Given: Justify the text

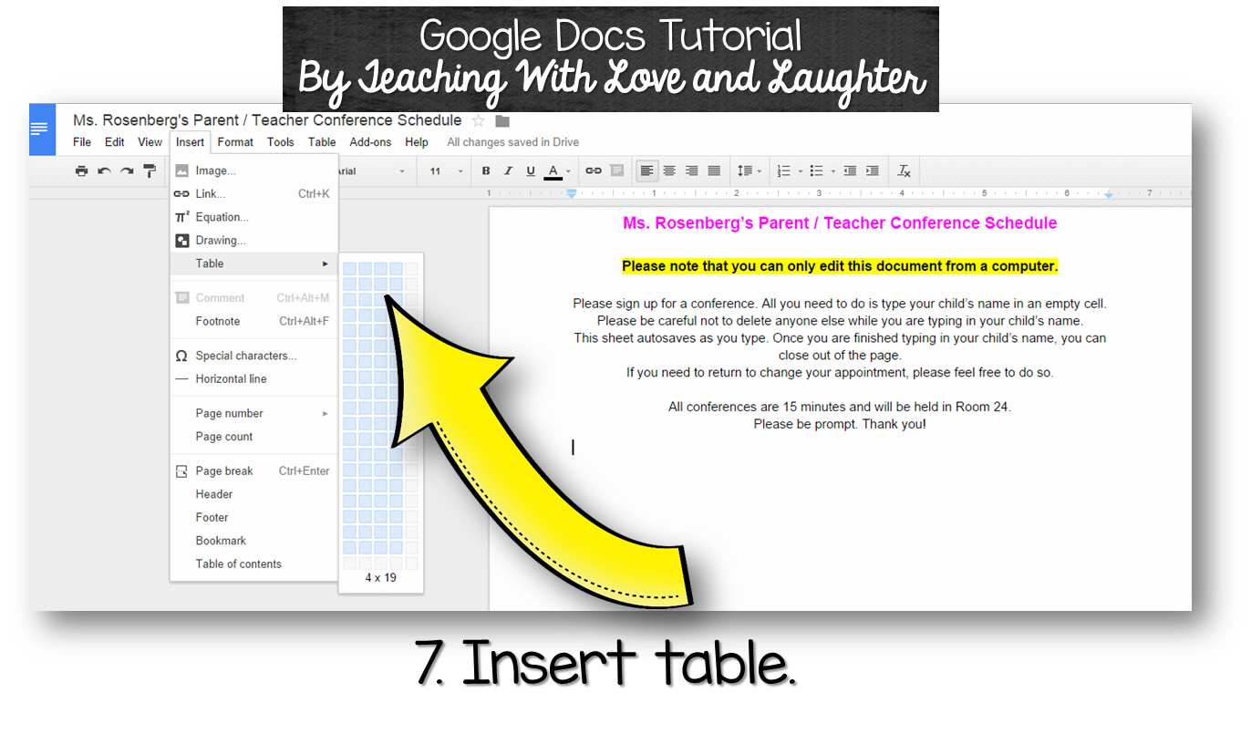Looking at the screenshot, I should point(714,171).
